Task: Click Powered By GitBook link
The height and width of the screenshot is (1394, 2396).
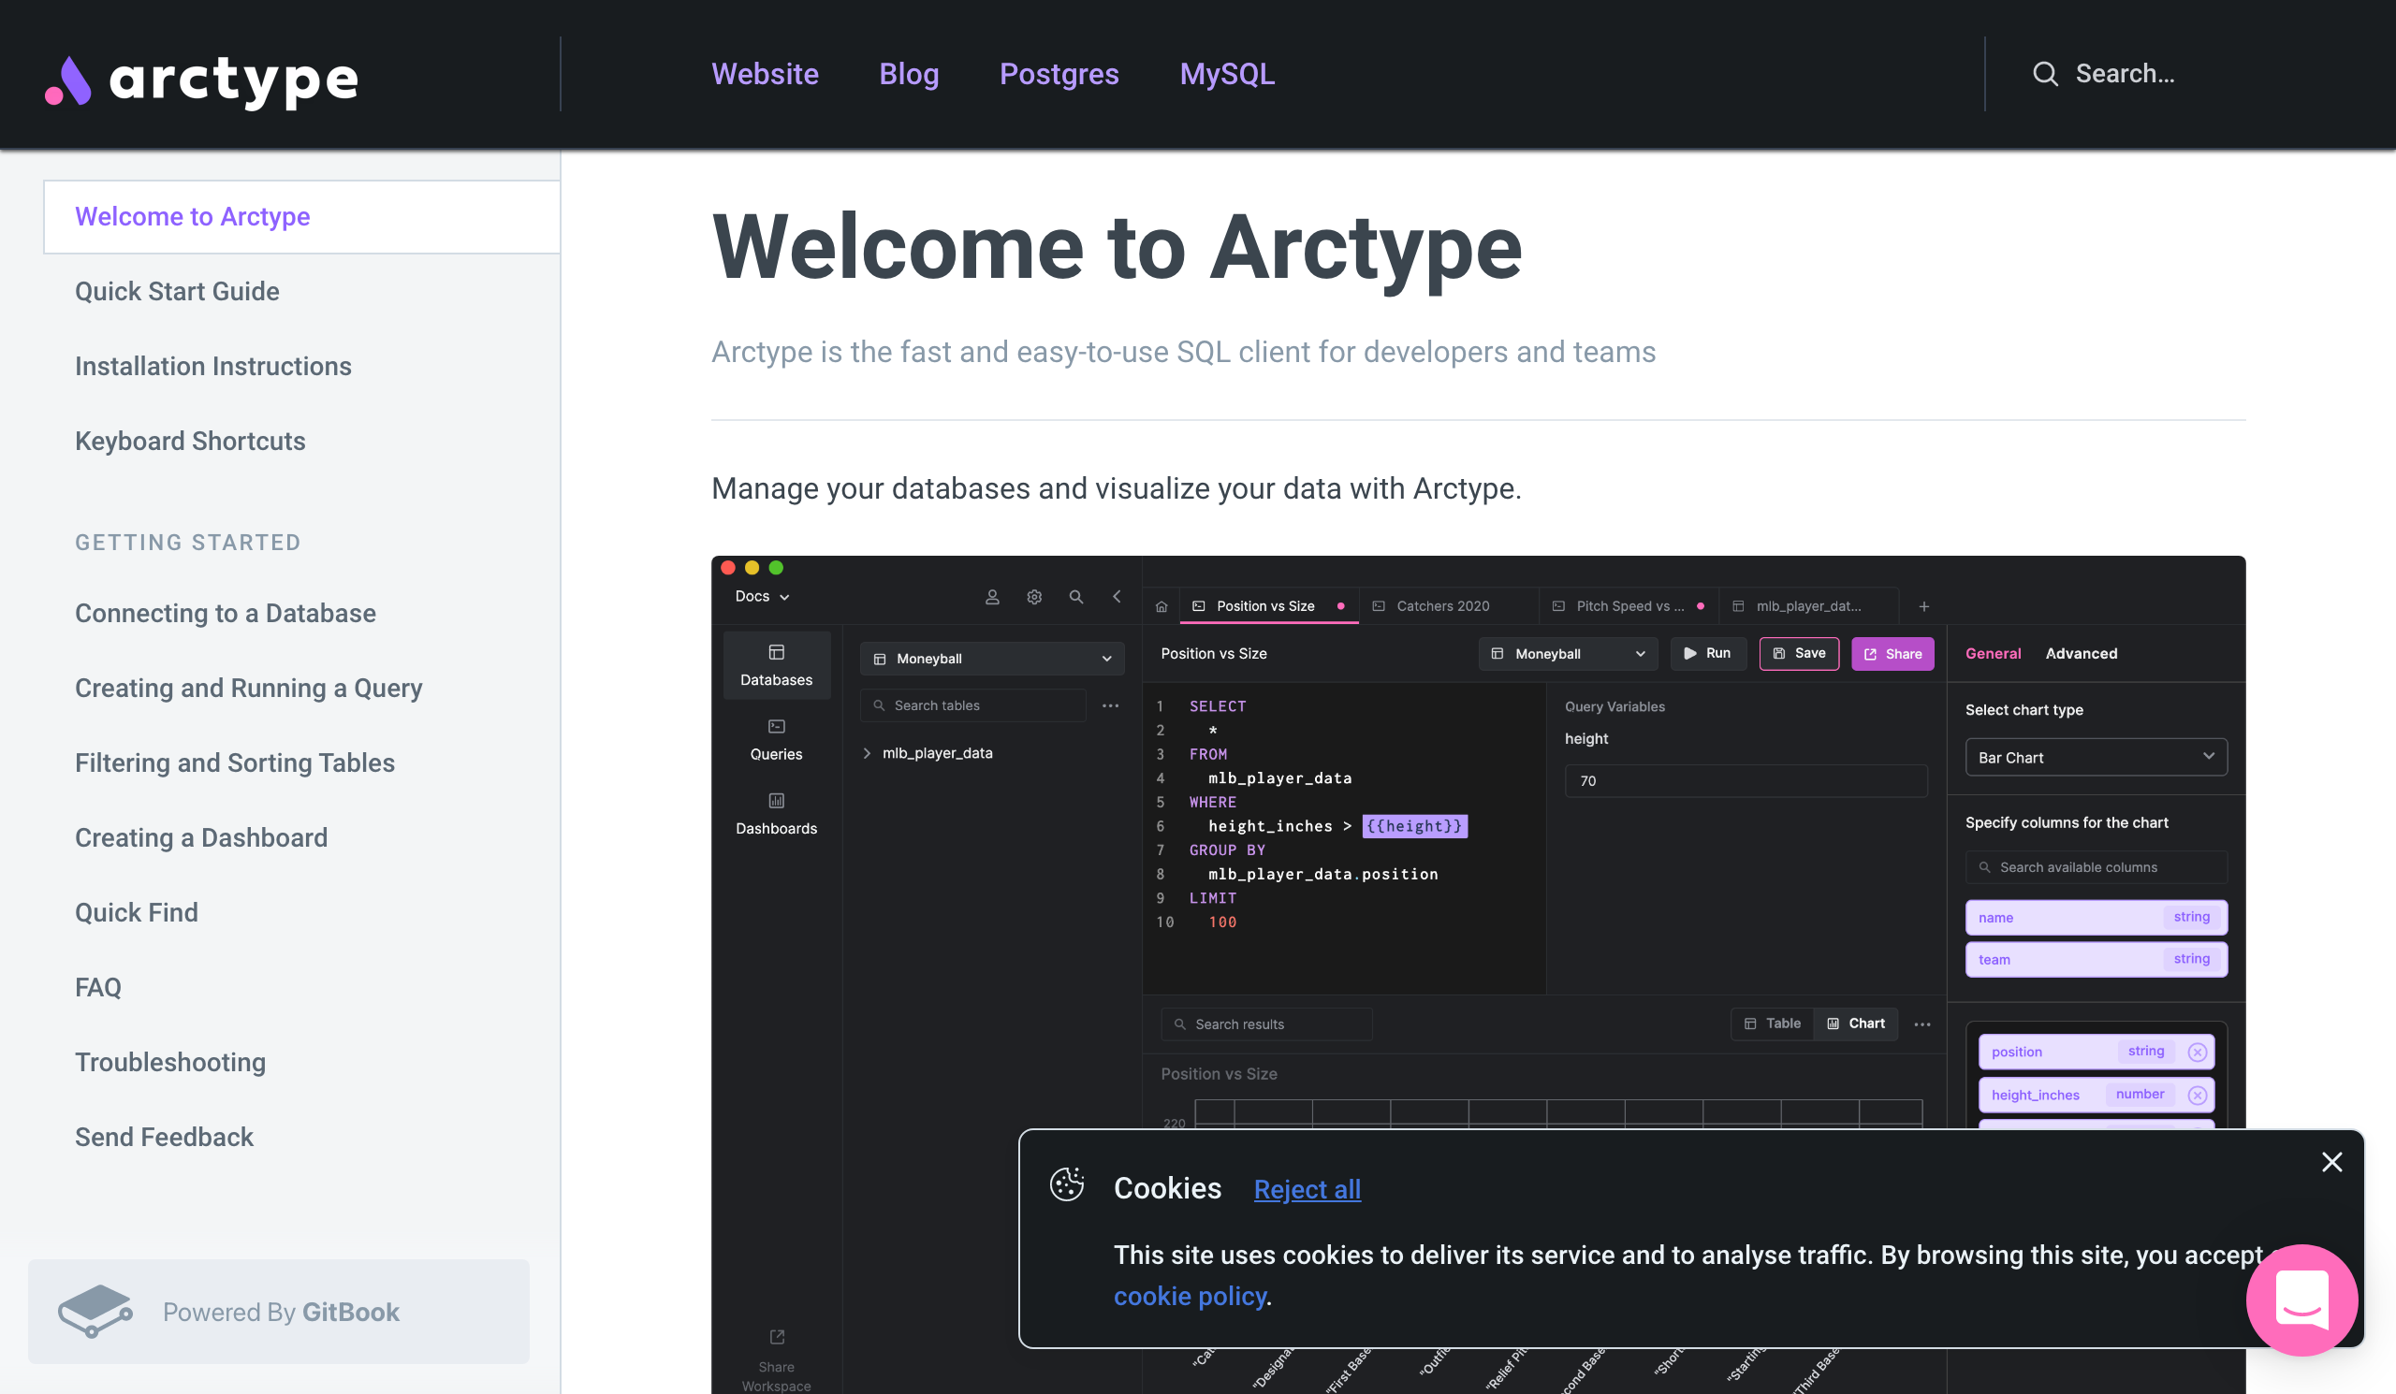Action: tap(279, 1312)
